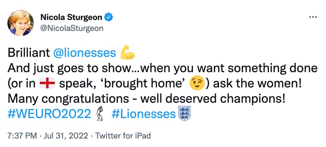
Task: Open the Nicola Sturgeon display name link
Action: [x=71, y=17]
